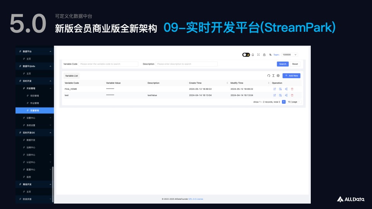
Task: Collapse the 数据平台 sidebar group
Action: pyautogui.click(x=34, y=51)
